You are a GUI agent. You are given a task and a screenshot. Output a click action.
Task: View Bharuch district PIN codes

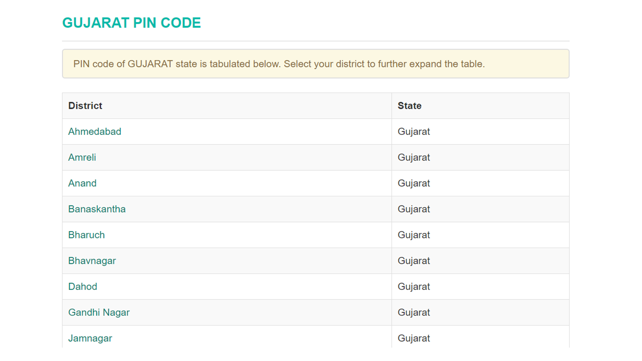point(86,235)
